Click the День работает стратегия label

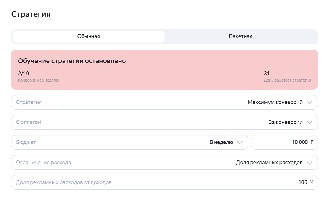[x=287, y=80]
